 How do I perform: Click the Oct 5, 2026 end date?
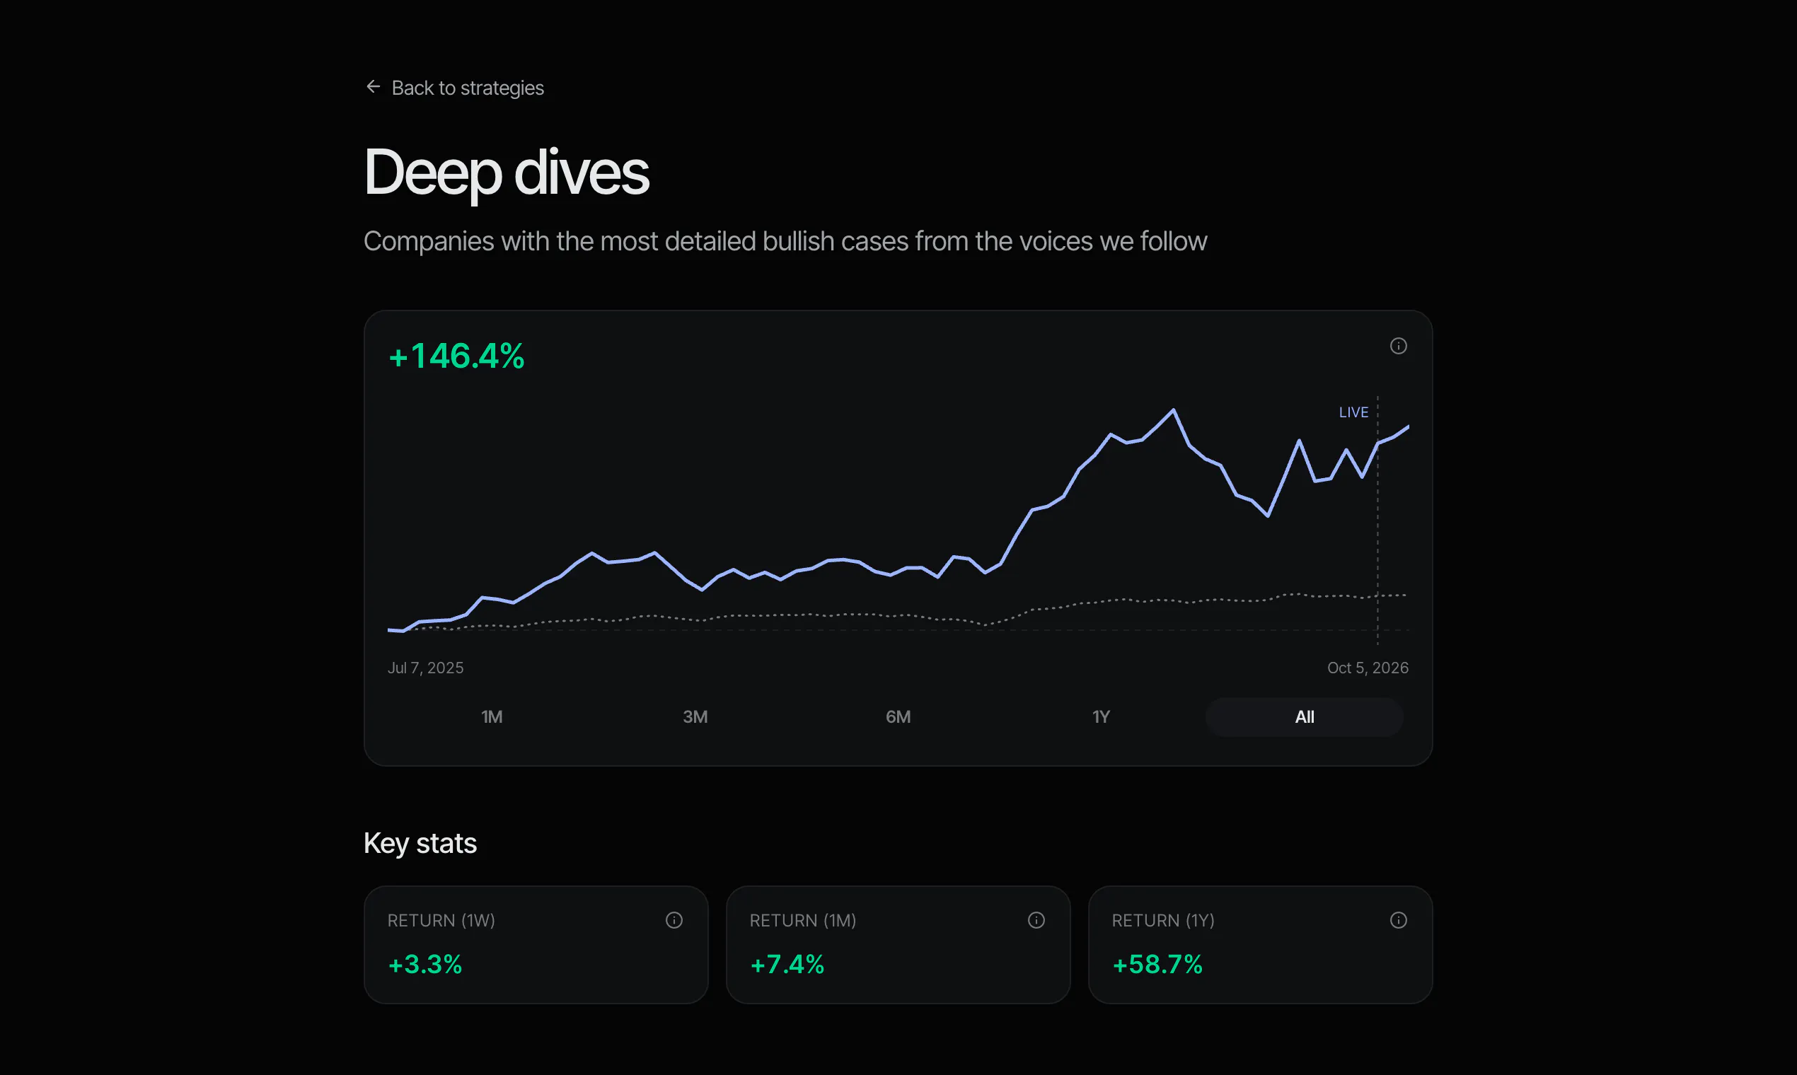click(1368, 668)
